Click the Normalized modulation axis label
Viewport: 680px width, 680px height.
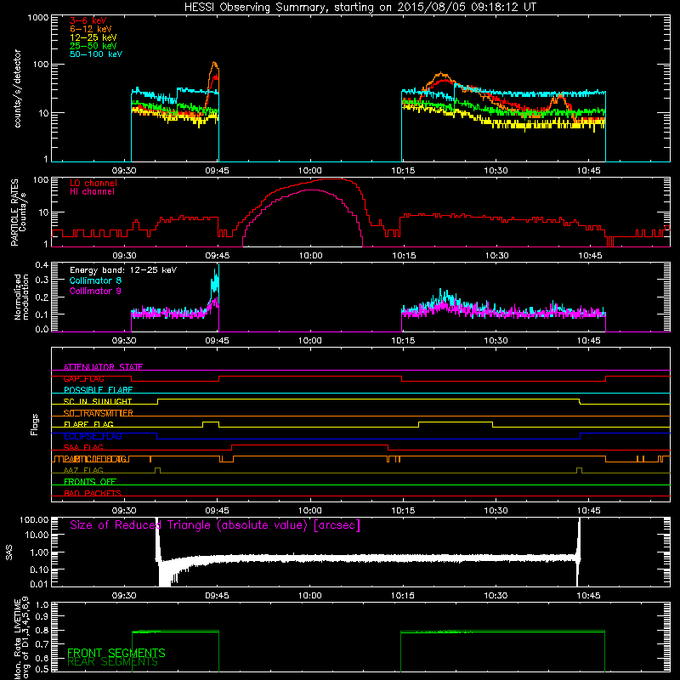(20, 297)
